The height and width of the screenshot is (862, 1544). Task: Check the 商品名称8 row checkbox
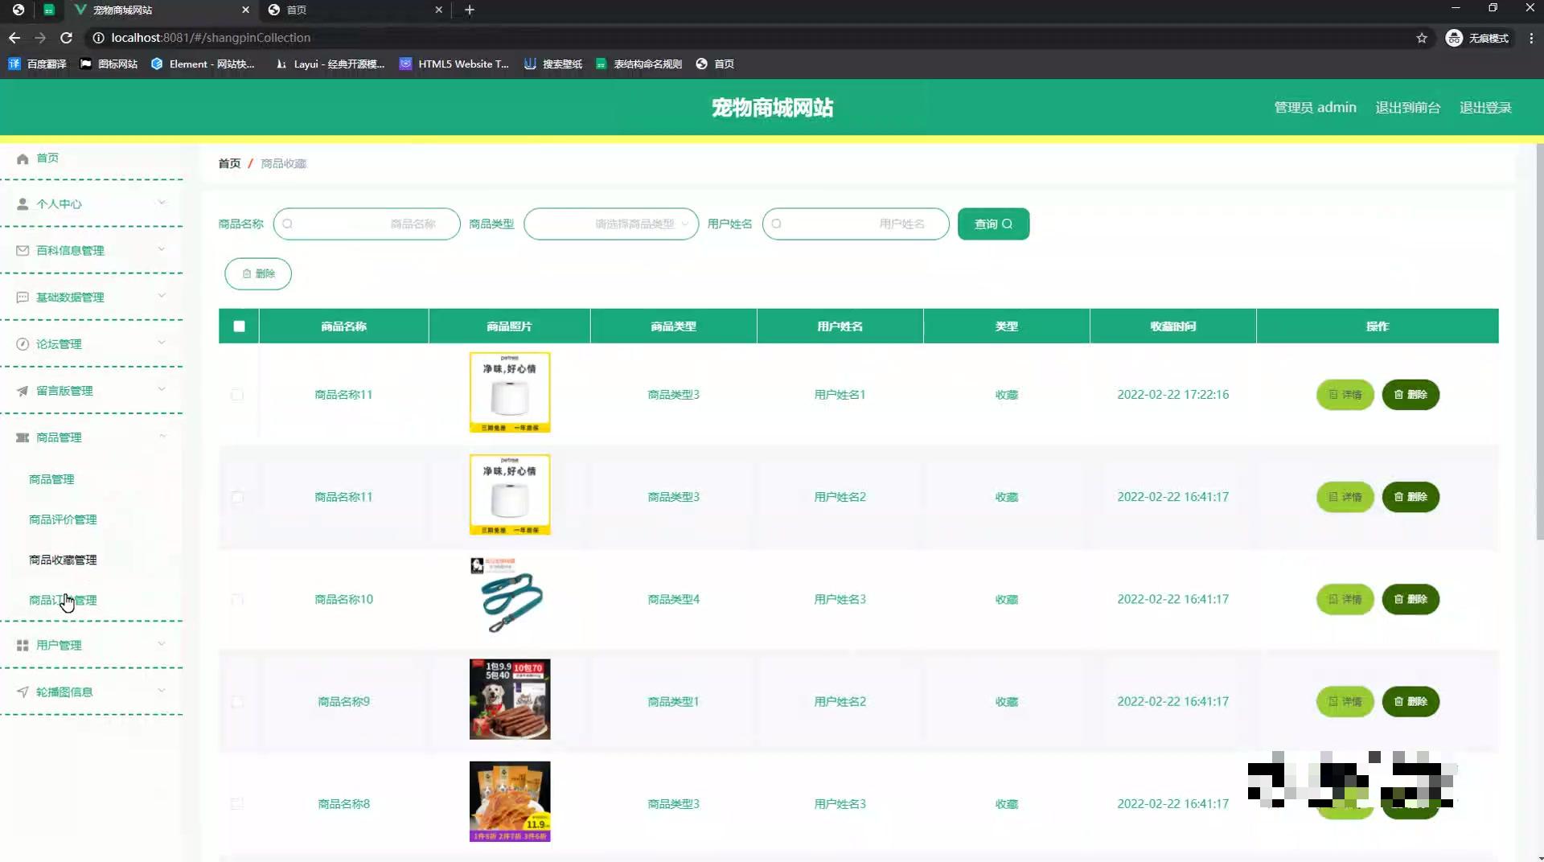pyautogui.click(x=237, y=803)
